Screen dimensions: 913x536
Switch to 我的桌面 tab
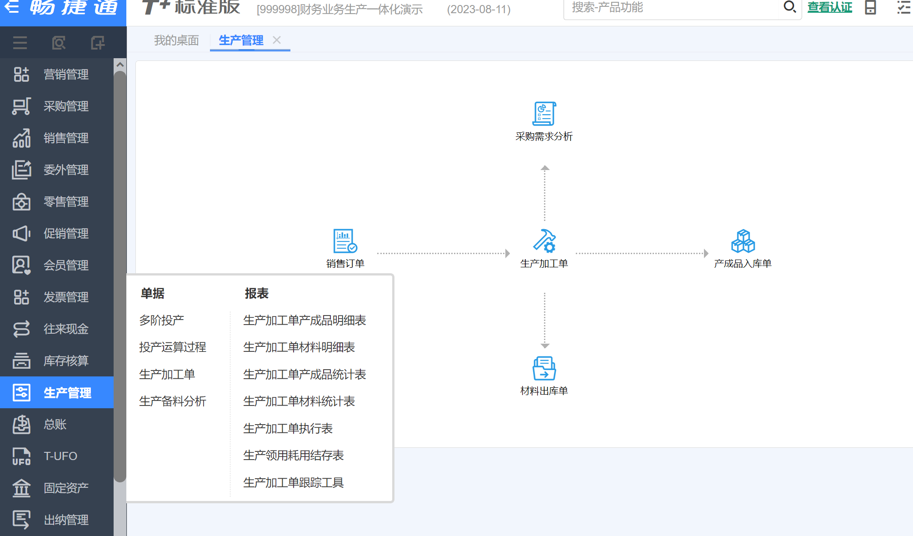click(x=176, y=40)
